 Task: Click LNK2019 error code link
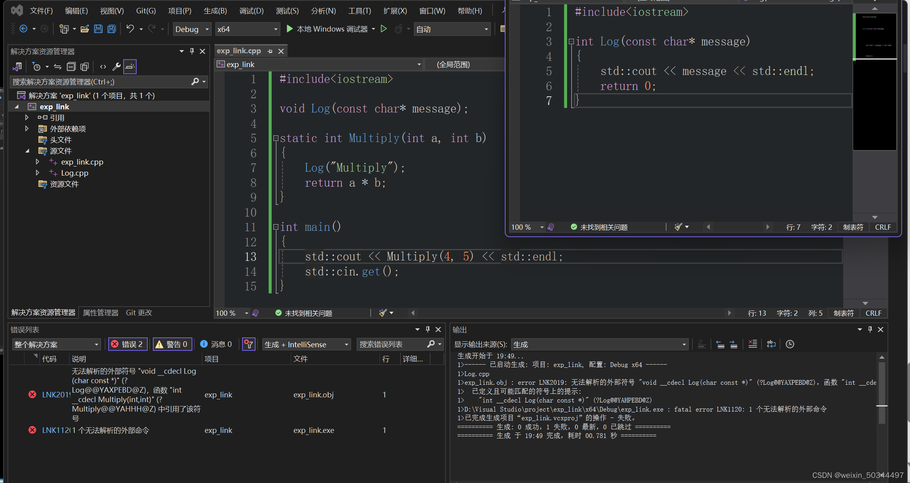click(x=56, y=395)
